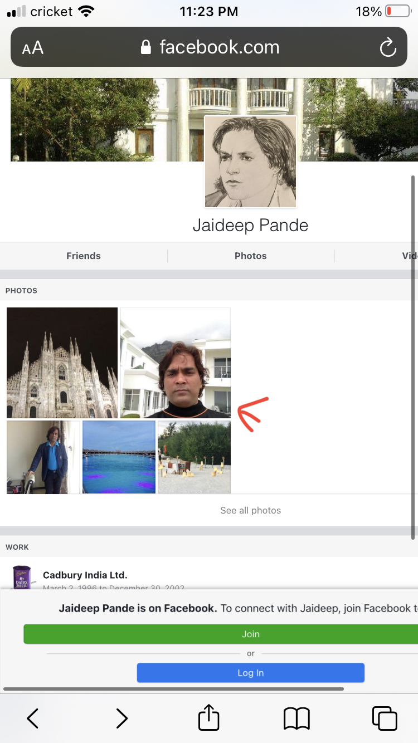Open Safari bookmarks book icon
The width and height of the screenshot is (418, 743).
(x=297, y=718)
